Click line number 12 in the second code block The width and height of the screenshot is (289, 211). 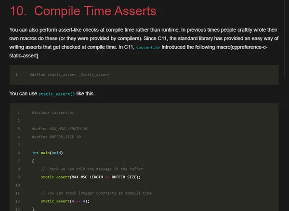pos(18,201)
